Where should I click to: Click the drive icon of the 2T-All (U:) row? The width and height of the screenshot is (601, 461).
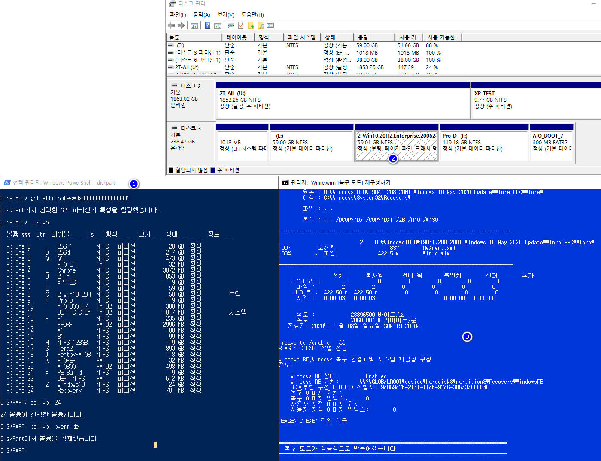point(171,67)
